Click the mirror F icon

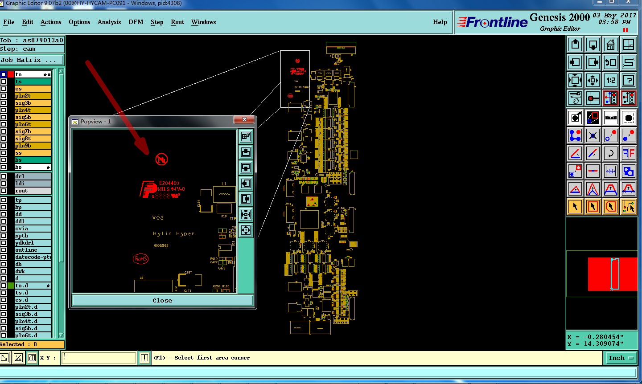(x=629, y=153)
